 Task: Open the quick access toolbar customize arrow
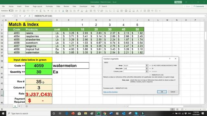point(160,11)
